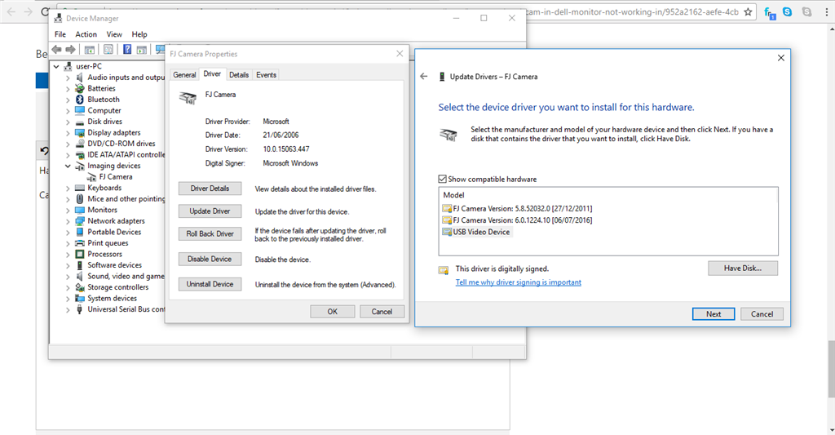
Task: Click the Roll Back Driver button
Action: click(210, 233)
